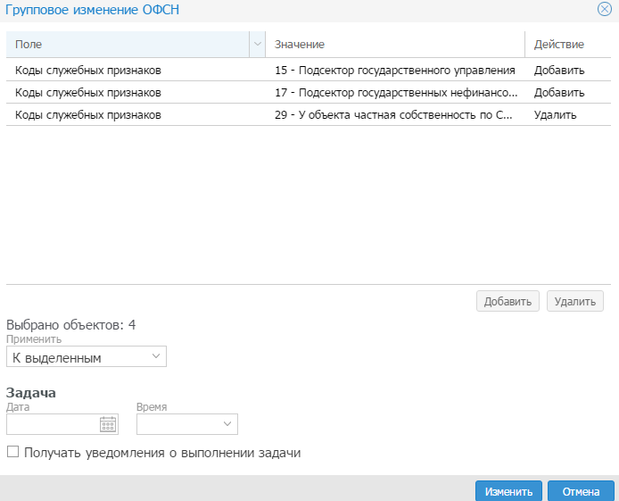This screenshot has width=619, height=501.
Task: Open the Поле column header dropdown arrow
Action: tap(258, 45)
